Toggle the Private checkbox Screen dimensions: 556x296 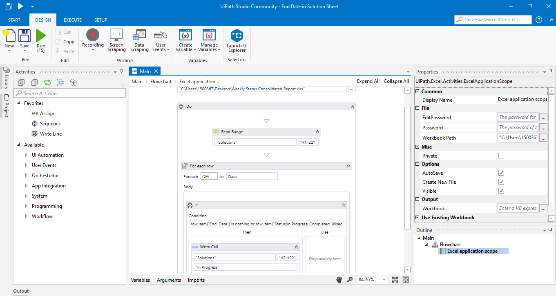pyautogui.click(x=501, y=156)
